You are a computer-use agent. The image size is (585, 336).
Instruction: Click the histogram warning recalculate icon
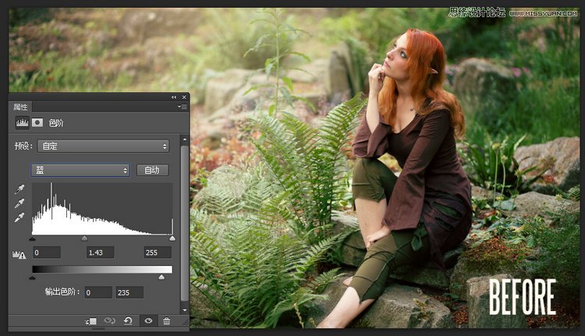[x=19, y=253]
